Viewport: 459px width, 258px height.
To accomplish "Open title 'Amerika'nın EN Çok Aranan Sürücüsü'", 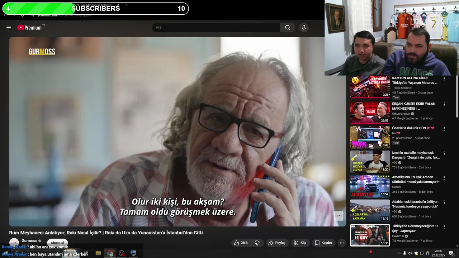I will click(416, 179).
